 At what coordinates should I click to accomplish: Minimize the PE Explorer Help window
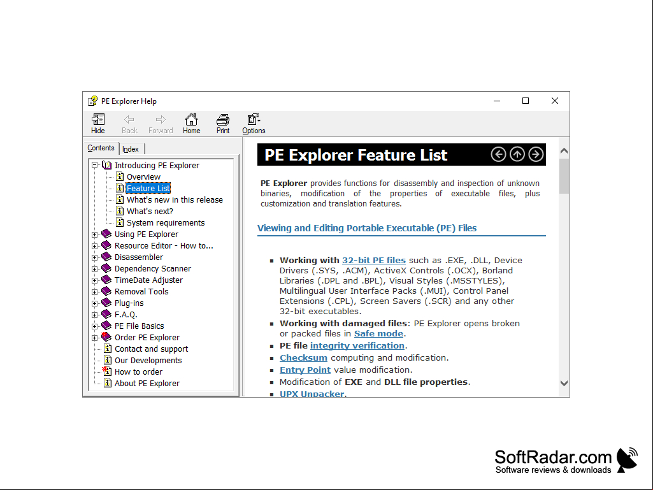[497, 101]
